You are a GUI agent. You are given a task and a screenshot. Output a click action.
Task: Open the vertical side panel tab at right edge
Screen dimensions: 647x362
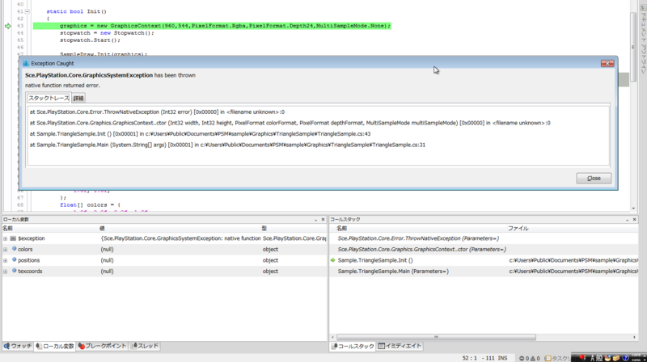click(643, 40)
